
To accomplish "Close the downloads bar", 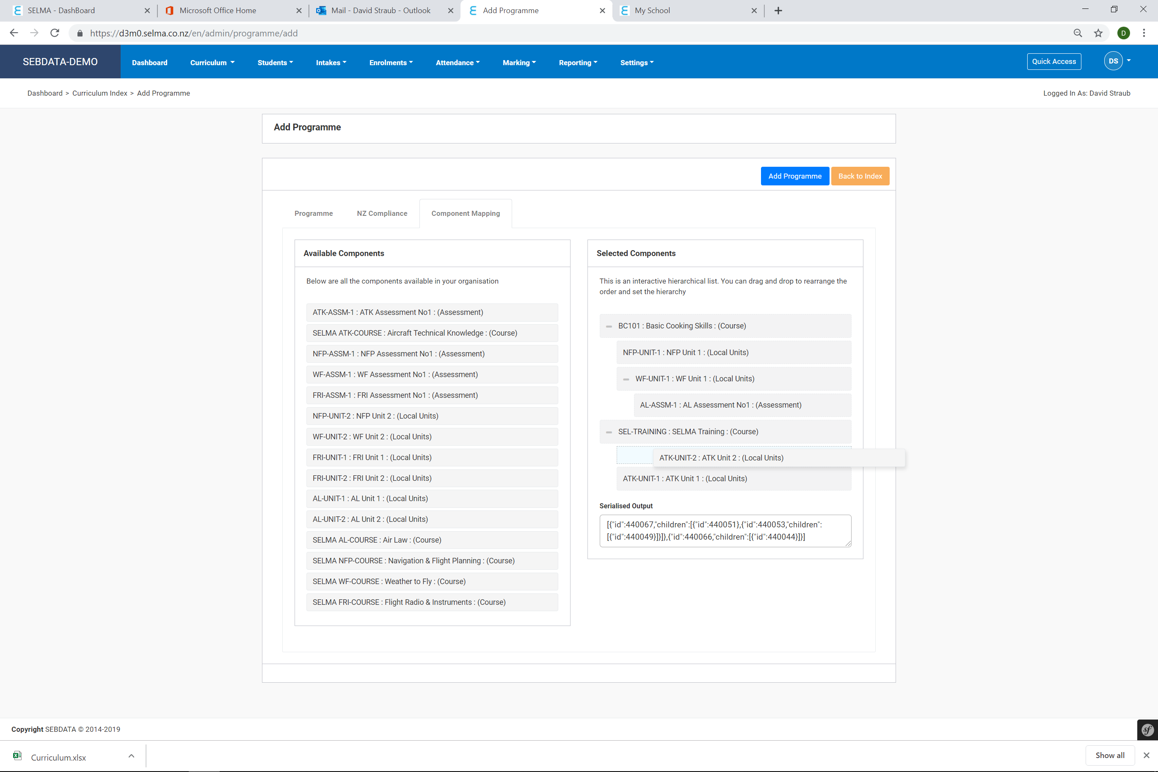I will coord(1146,756).
